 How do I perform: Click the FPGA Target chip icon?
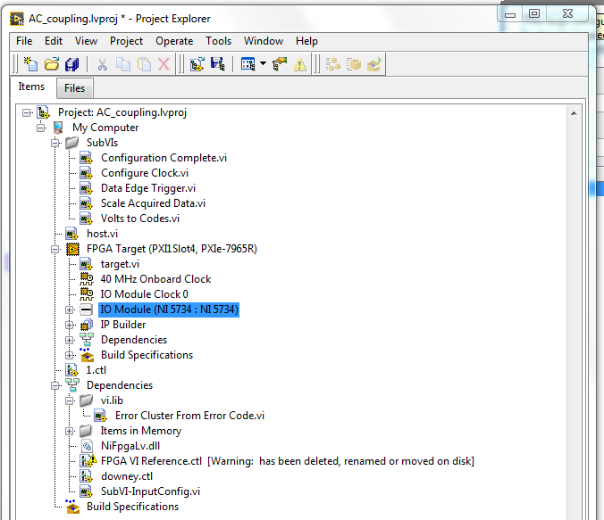coord(72,249)
